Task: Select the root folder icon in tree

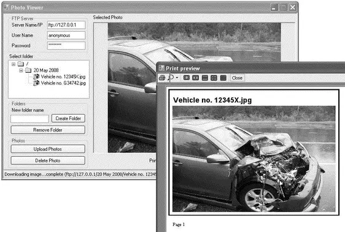Action: tap(21, 64)
